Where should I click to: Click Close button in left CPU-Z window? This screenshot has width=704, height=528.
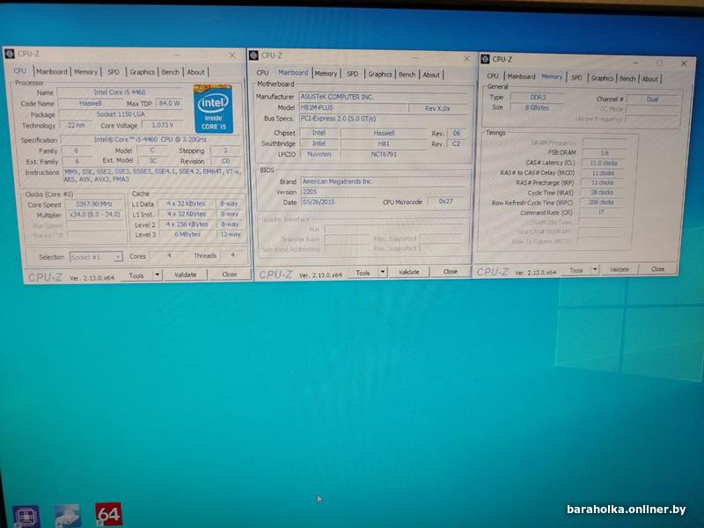pos(229,275)
